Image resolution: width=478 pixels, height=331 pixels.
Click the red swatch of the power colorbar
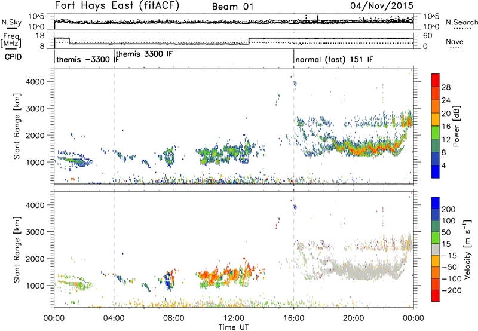point(436,80)
